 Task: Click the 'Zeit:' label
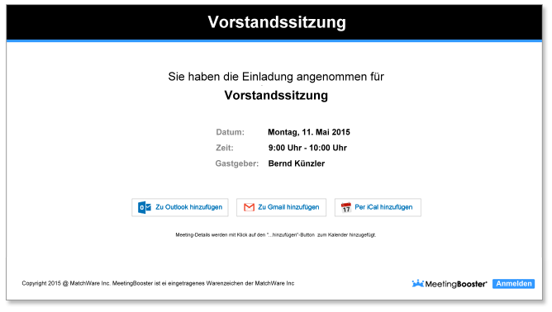coord(225,148)
